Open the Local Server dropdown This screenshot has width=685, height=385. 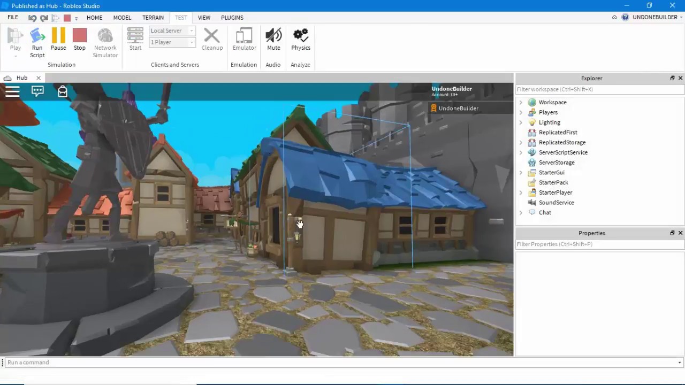tap(172, 30)
